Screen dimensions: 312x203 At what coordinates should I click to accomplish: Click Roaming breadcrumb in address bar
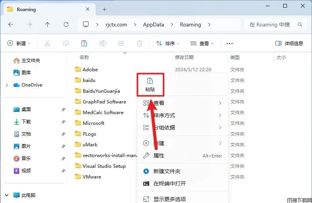pos(190,25)
